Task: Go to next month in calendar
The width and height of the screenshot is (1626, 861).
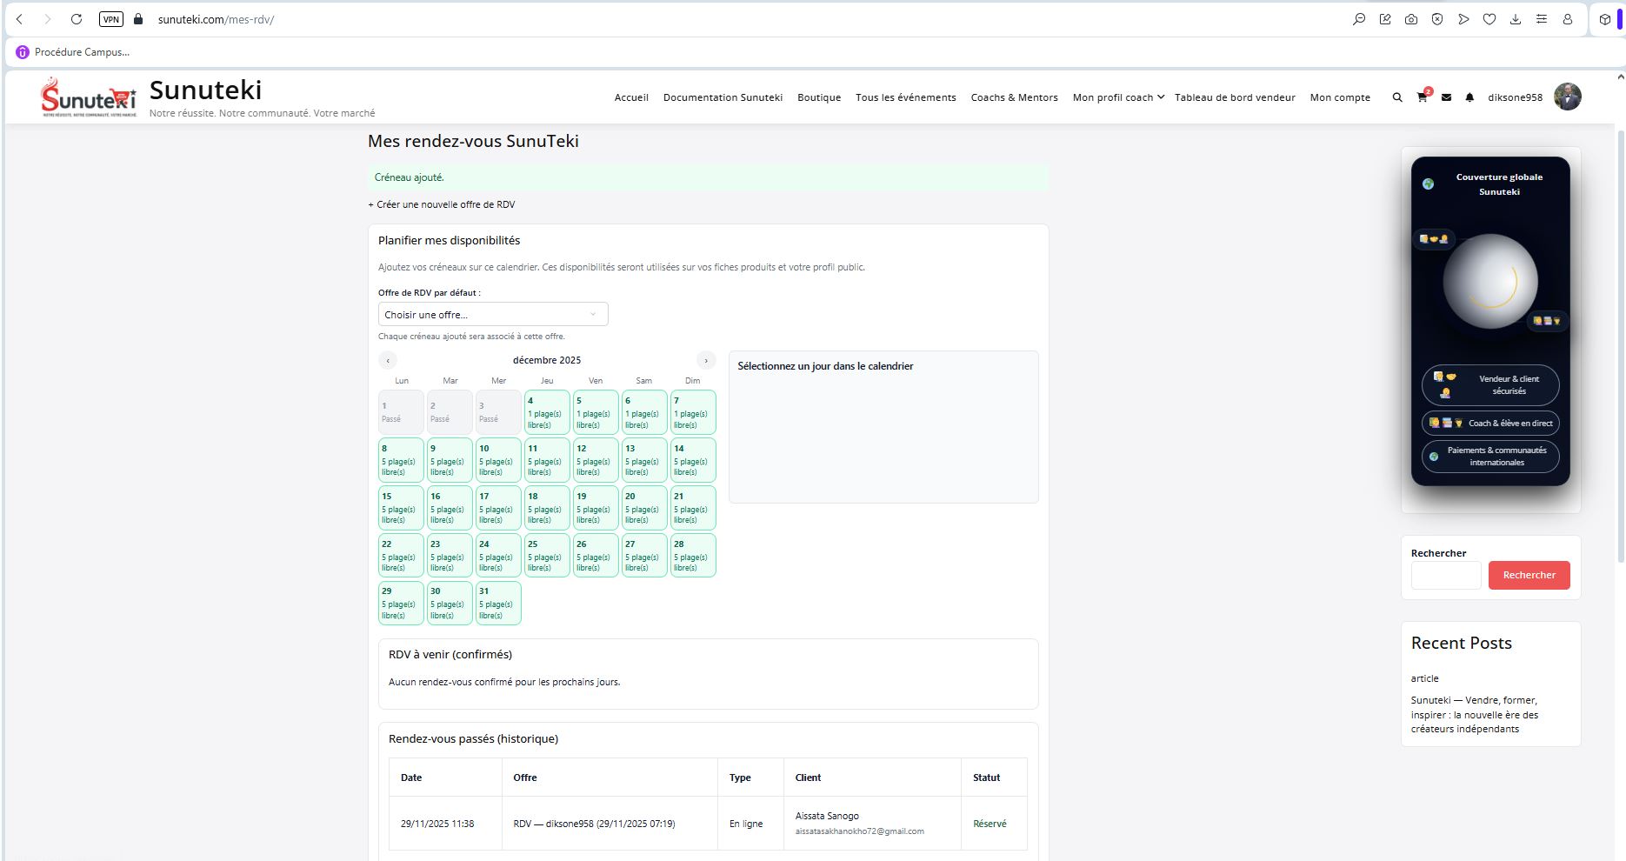Action: pos(706,360)
